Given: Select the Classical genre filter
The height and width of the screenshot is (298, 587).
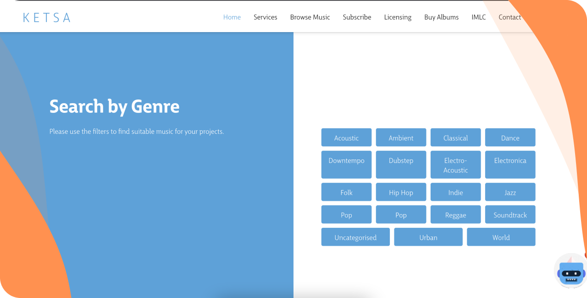Looking at the screenshot, I should 455,138.
